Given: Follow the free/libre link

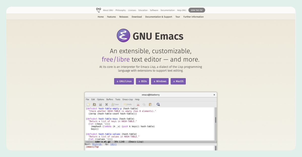Looking at the screenshot, I should tap(116, 60).
